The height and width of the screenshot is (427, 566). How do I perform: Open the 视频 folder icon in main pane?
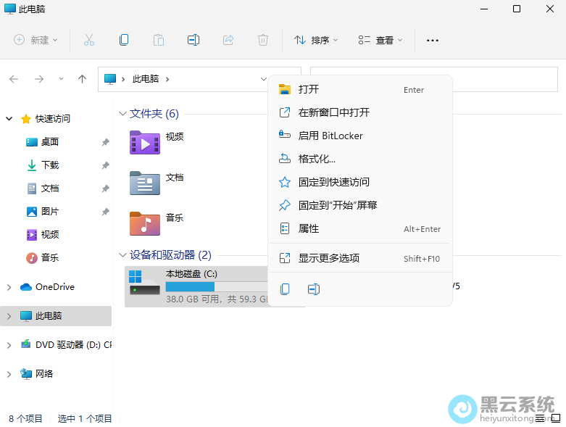(144, 142)
